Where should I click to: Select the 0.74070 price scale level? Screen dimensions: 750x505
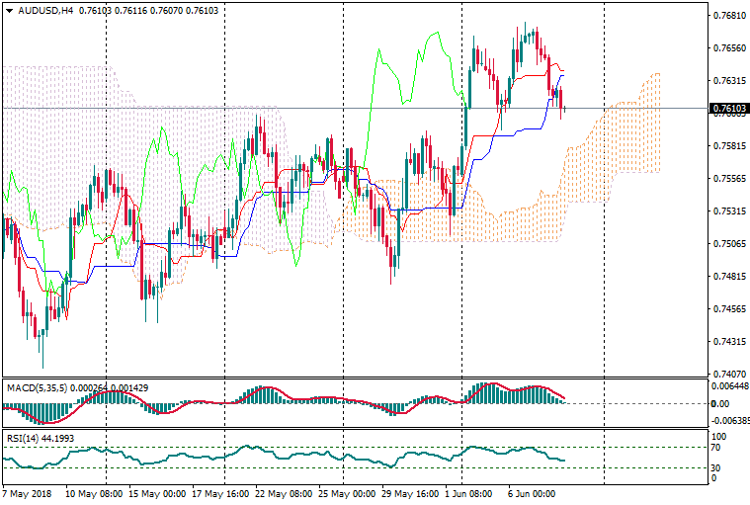tap(728, 375)
